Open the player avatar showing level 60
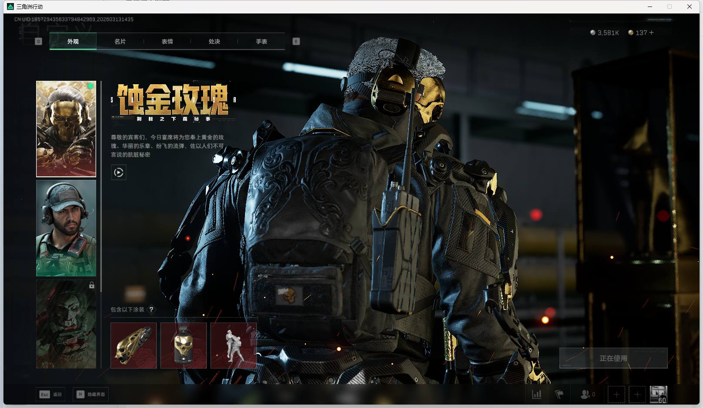Viewport: 703px width, 408px height. (658, 395)
